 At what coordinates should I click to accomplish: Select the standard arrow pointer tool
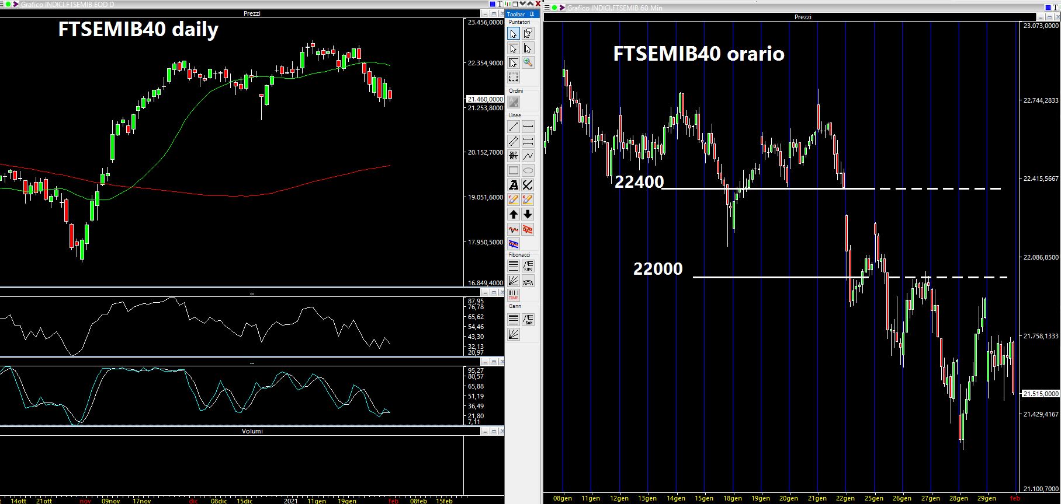[x=513, y=34]
